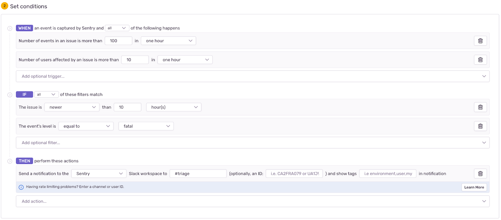
Task: Remove the issue age filter with trash icon
Action: [480, 107]
